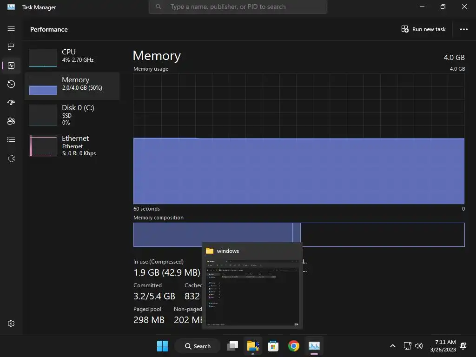The image size is (476, 357).
Task: Click the "Memory composition" label
Action: coord(159,218)
